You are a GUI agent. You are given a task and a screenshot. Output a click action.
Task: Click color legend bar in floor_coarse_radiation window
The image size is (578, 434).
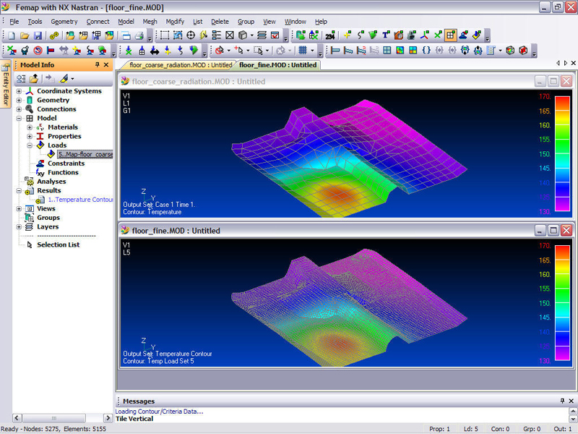click(563, 153)
